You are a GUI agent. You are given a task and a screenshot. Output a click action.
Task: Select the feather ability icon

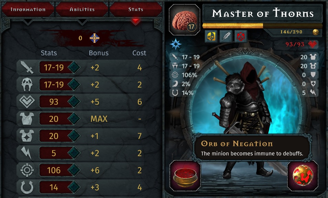coord(226,36)
